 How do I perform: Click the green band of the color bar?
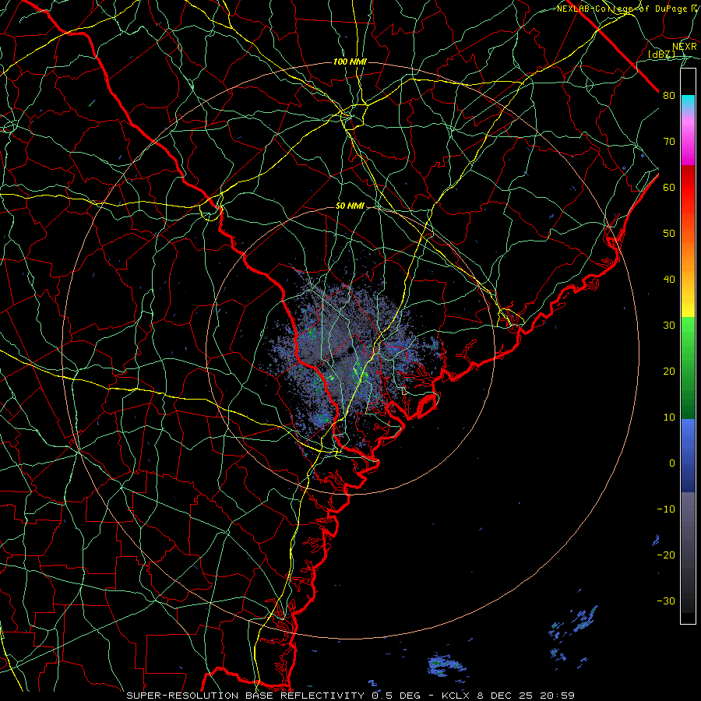(x=688, y=368)
